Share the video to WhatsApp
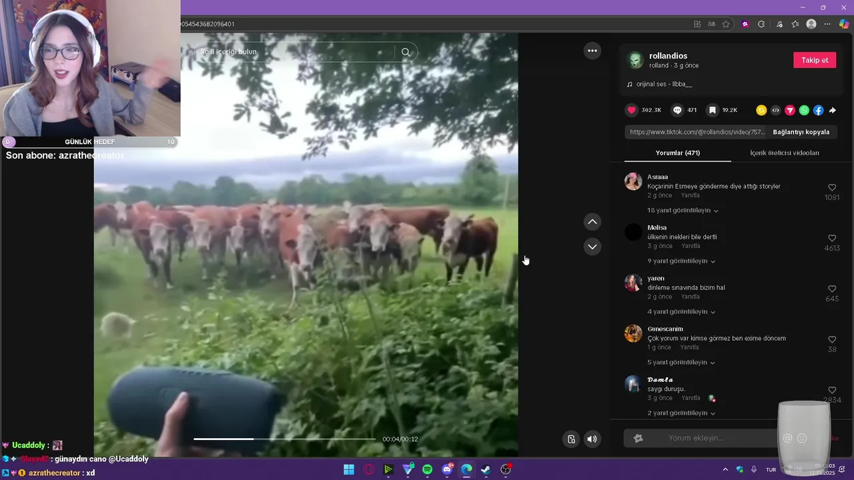The height and width of the screenshot is (480, 854). [804, 110]
